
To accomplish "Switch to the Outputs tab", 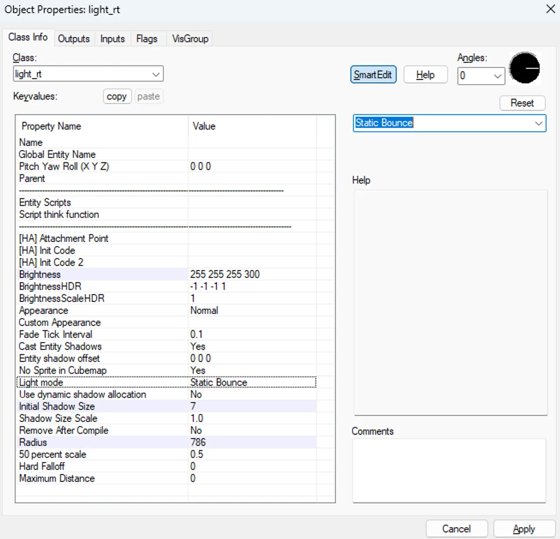I will tap(73, 39).
